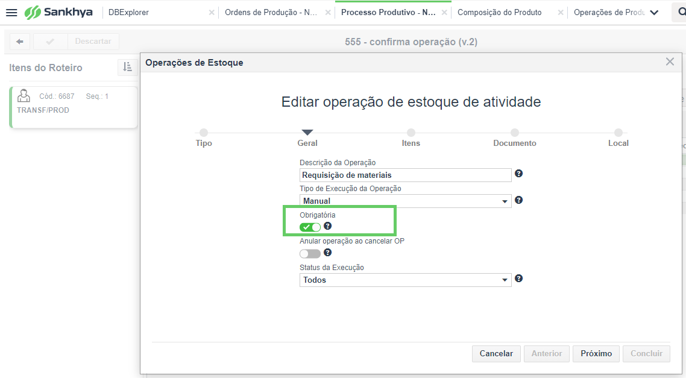
Task: Switch to Composição do Produto tab
Action: click(x=499, y=12)
